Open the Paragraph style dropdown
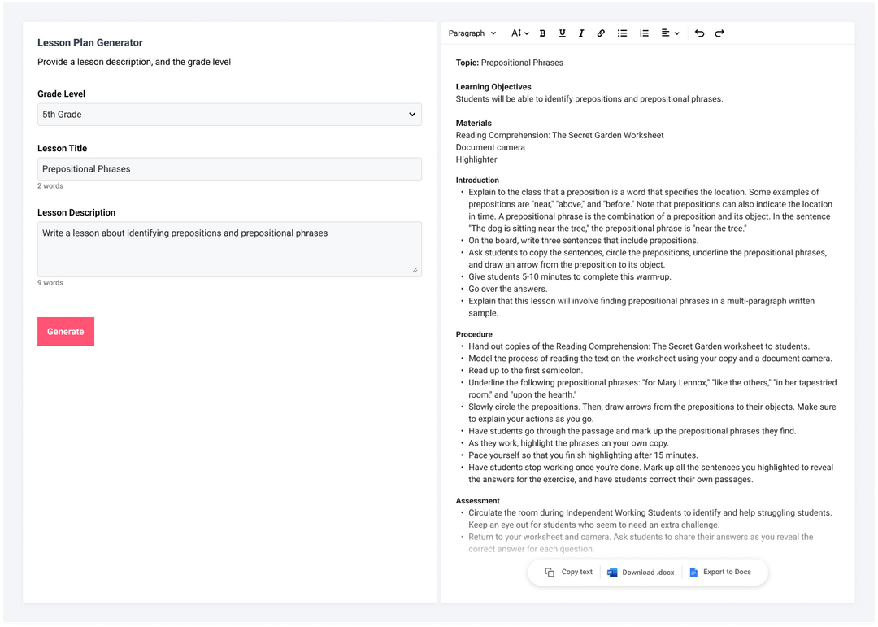Image resolution: width=878 pixels, height=627 pixels. pyautogui.click(x=472, y=33)
